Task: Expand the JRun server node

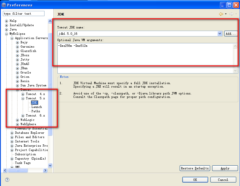Action: (x=18, y=68)
